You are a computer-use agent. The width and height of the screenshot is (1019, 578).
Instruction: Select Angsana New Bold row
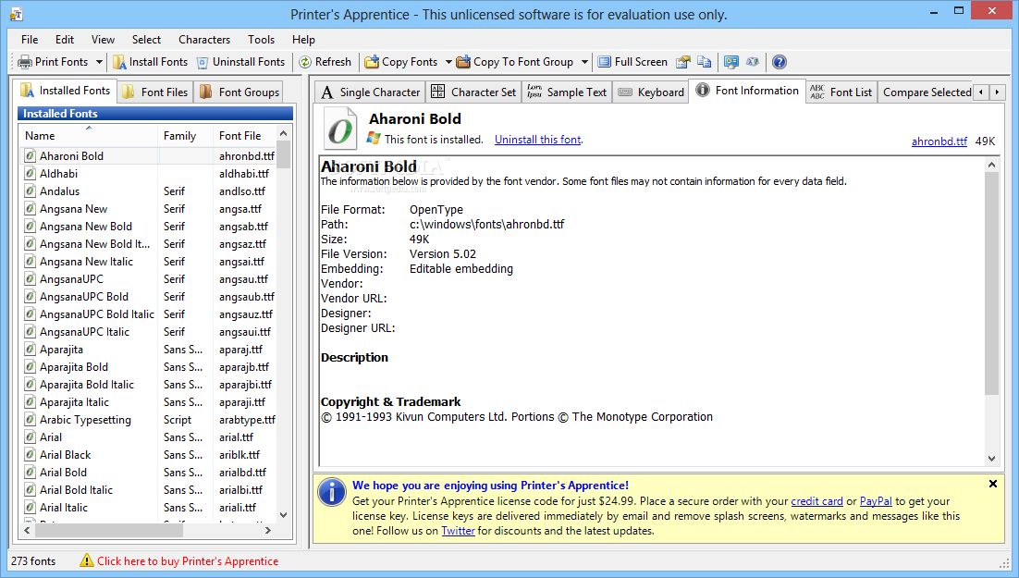coord(150,227)
